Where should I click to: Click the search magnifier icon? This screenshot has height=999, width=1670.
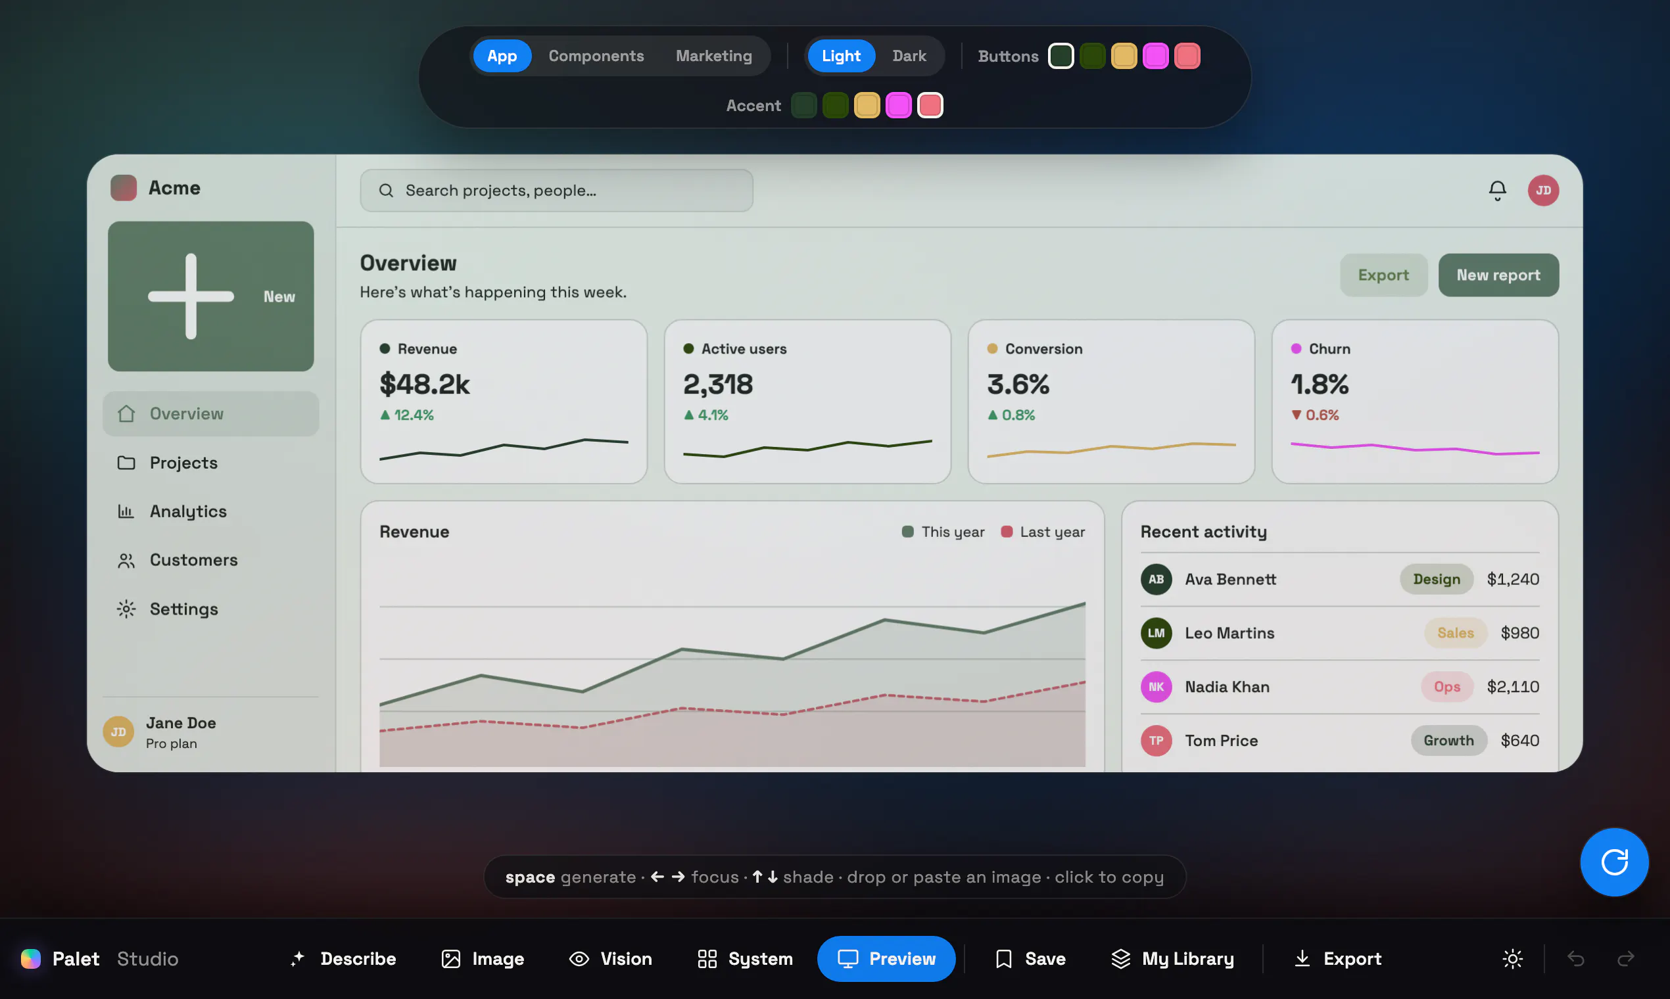386,191
